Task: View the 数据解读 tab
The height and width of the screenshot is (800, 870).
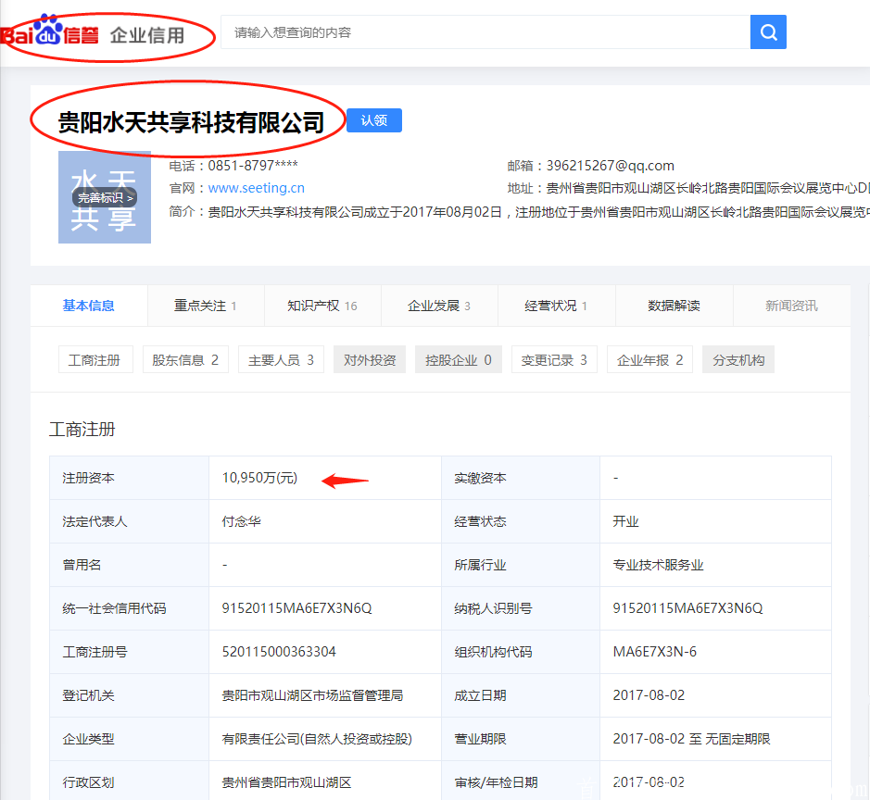Action: 674,305
